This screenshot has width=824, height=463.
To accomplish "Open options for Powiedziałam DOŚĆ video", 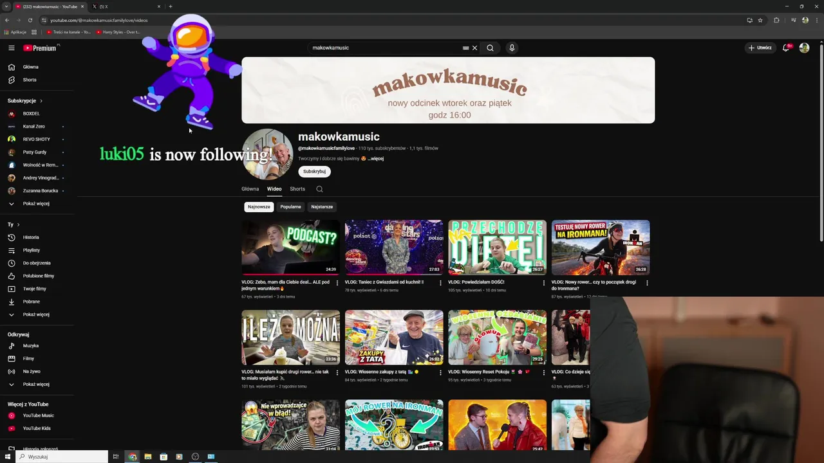I will click(x=544, y=282).
